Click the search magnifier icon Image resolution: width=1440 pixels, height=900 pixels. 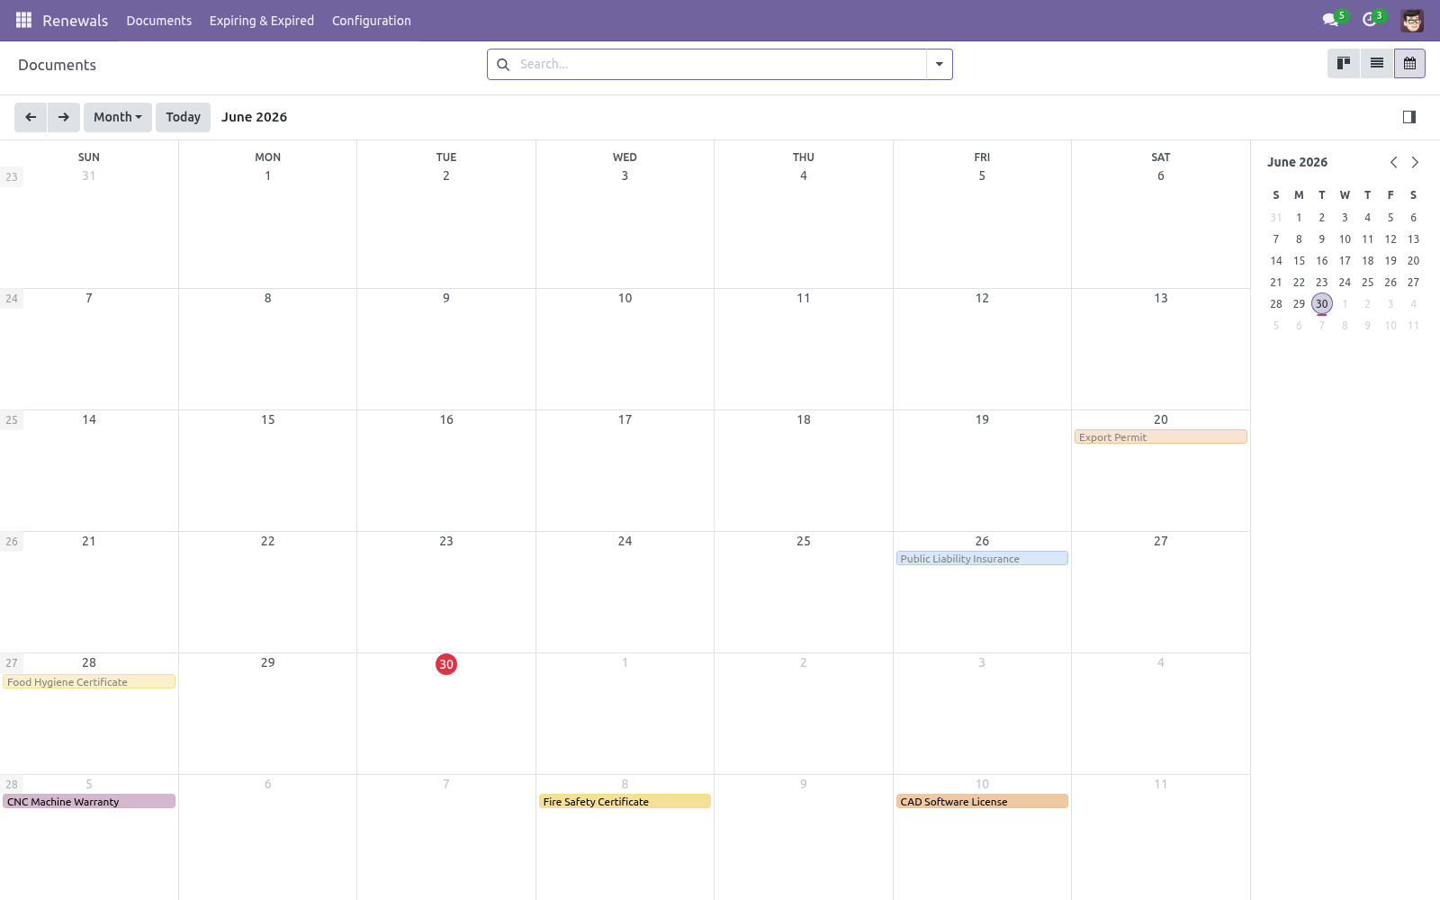click(503, 64)
